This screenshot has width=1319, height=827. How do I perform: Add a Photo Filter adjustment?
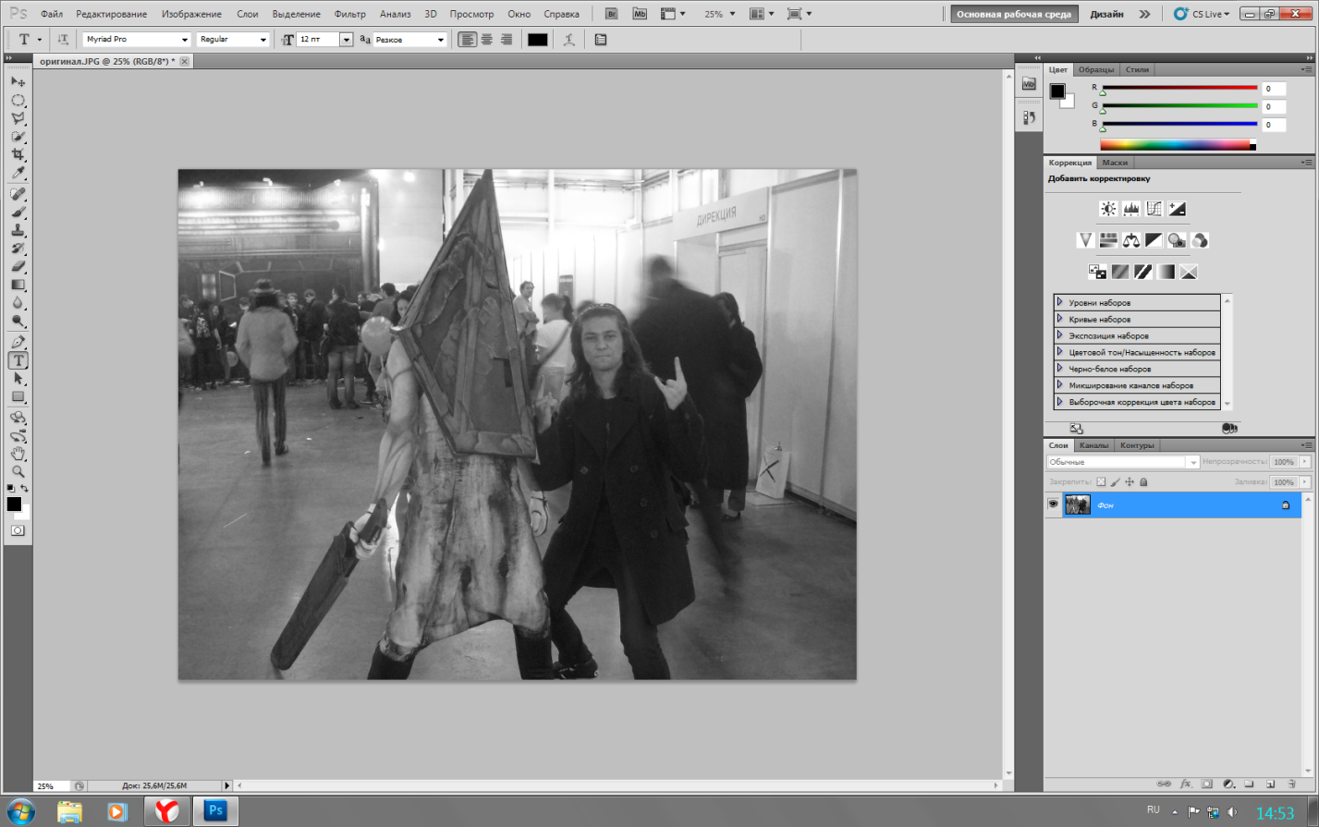click(1177, 240)
